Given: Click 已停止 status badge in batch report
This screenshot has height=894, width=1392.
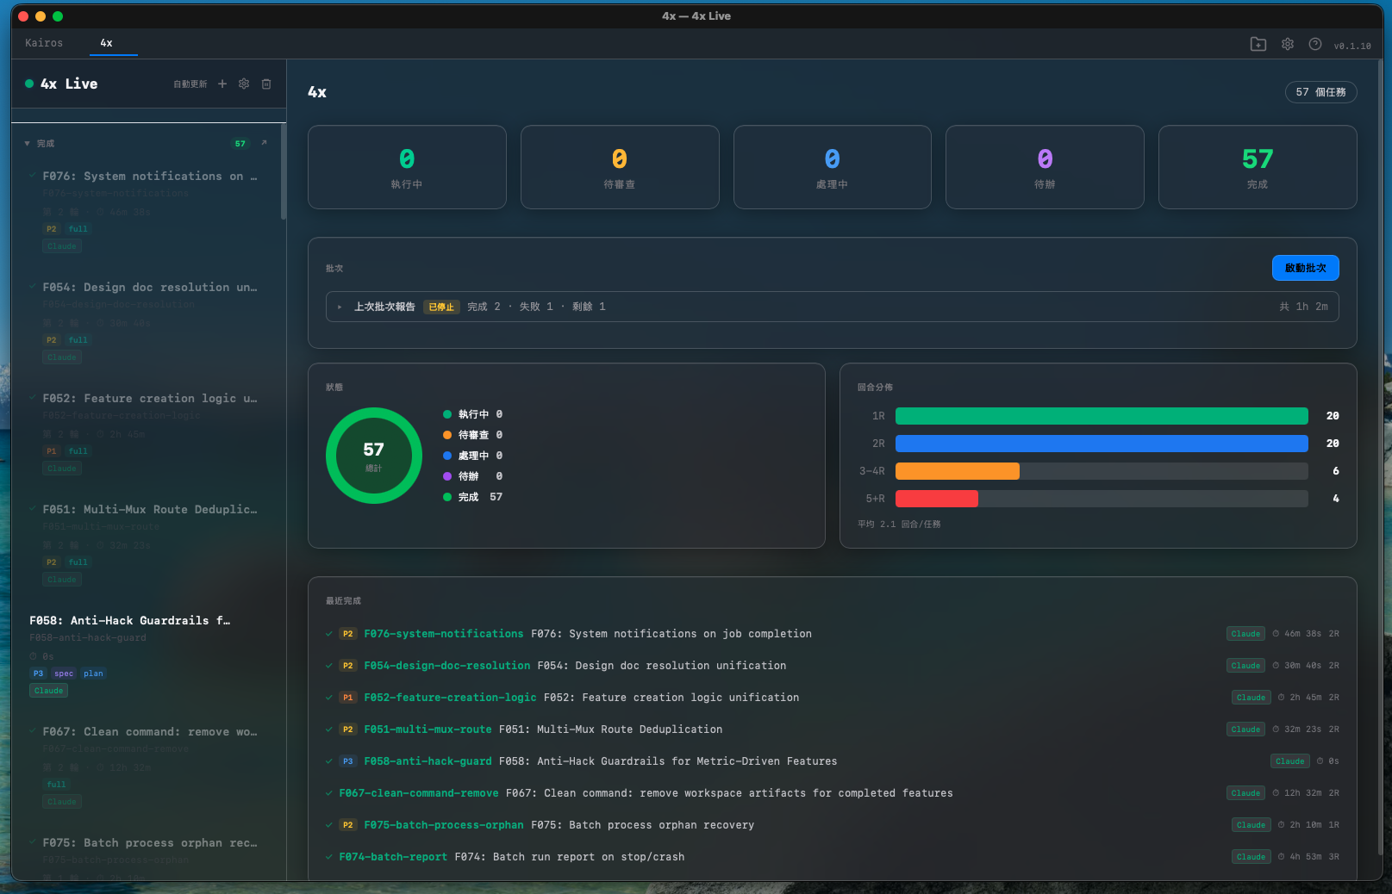Looking at the screenshot, I should (441, 307).
